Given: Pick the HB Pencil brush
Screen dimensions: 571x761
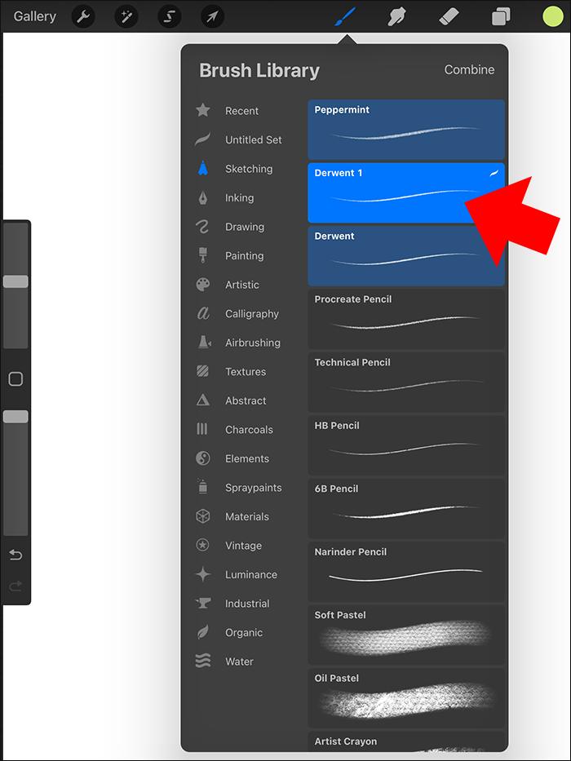Looking at the screenshot, I should tap(406, 445).
